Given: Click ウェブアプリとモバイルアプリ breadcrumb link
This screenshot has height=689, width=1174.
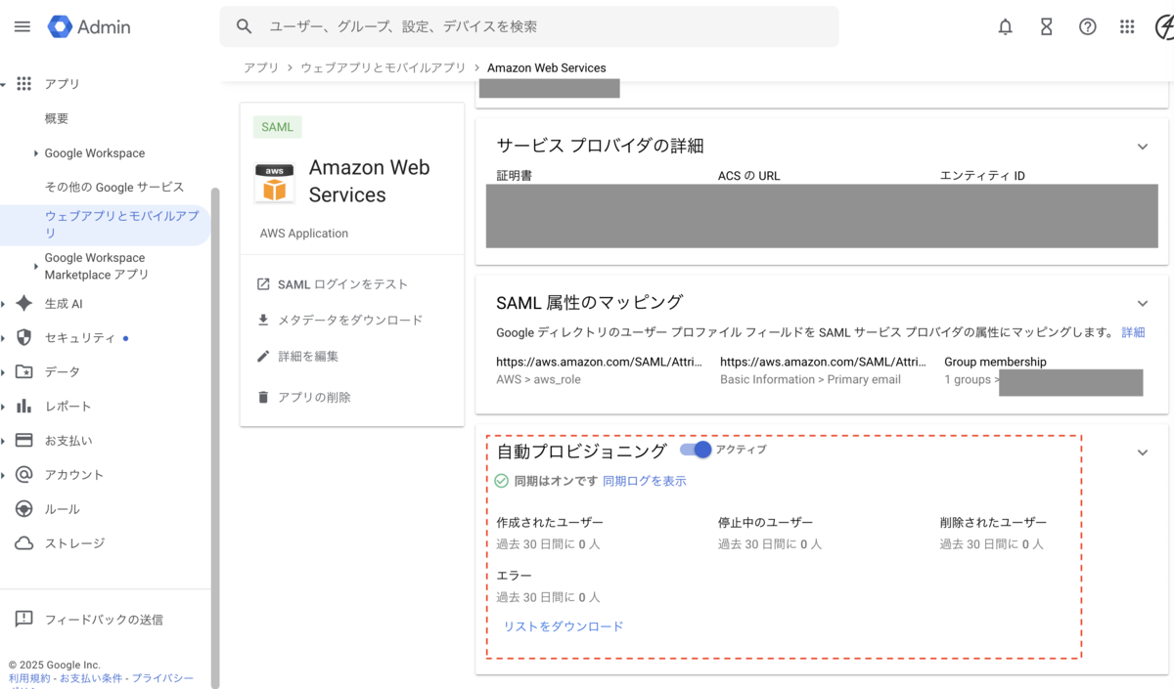Looking at the screenshot, I should pyautogui.click(x=383, y=67).
